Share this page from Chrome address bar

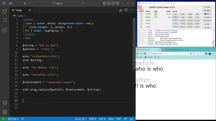tap(198, 54)
